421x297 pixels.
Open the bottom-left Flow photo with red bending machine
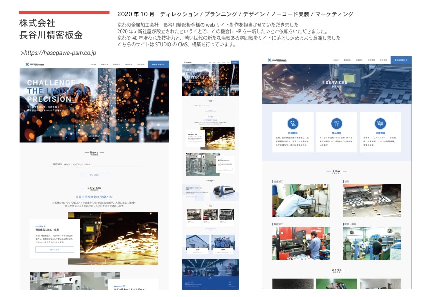pos(301,243)
